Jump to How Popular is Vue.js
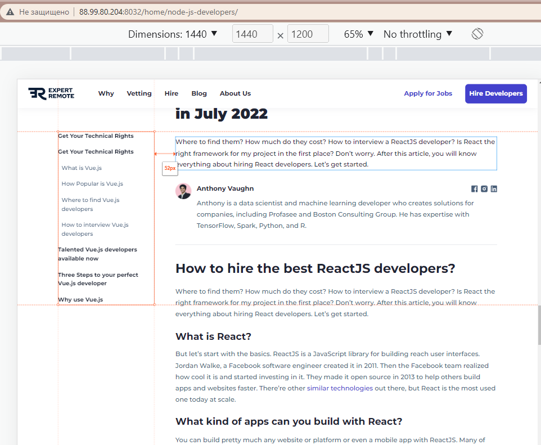Image resolution: width=541 pixels, height=445 pixels. [92, 183]
